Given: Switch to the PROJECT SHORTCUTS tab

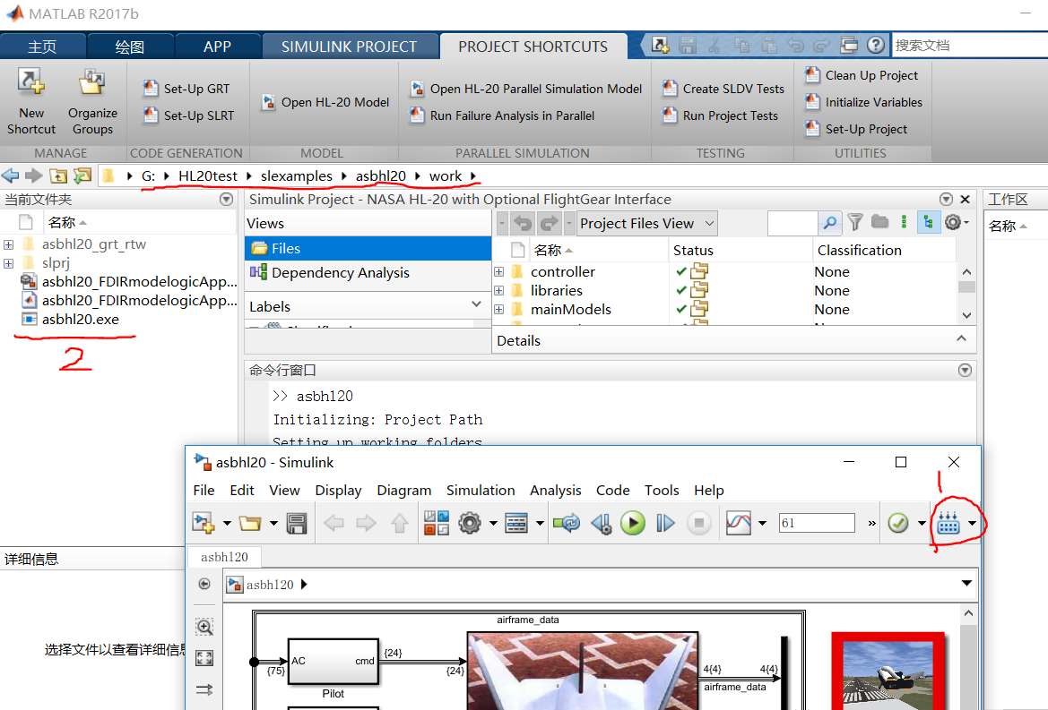Looking at the screenshot, I should click(x=533, y=46).
